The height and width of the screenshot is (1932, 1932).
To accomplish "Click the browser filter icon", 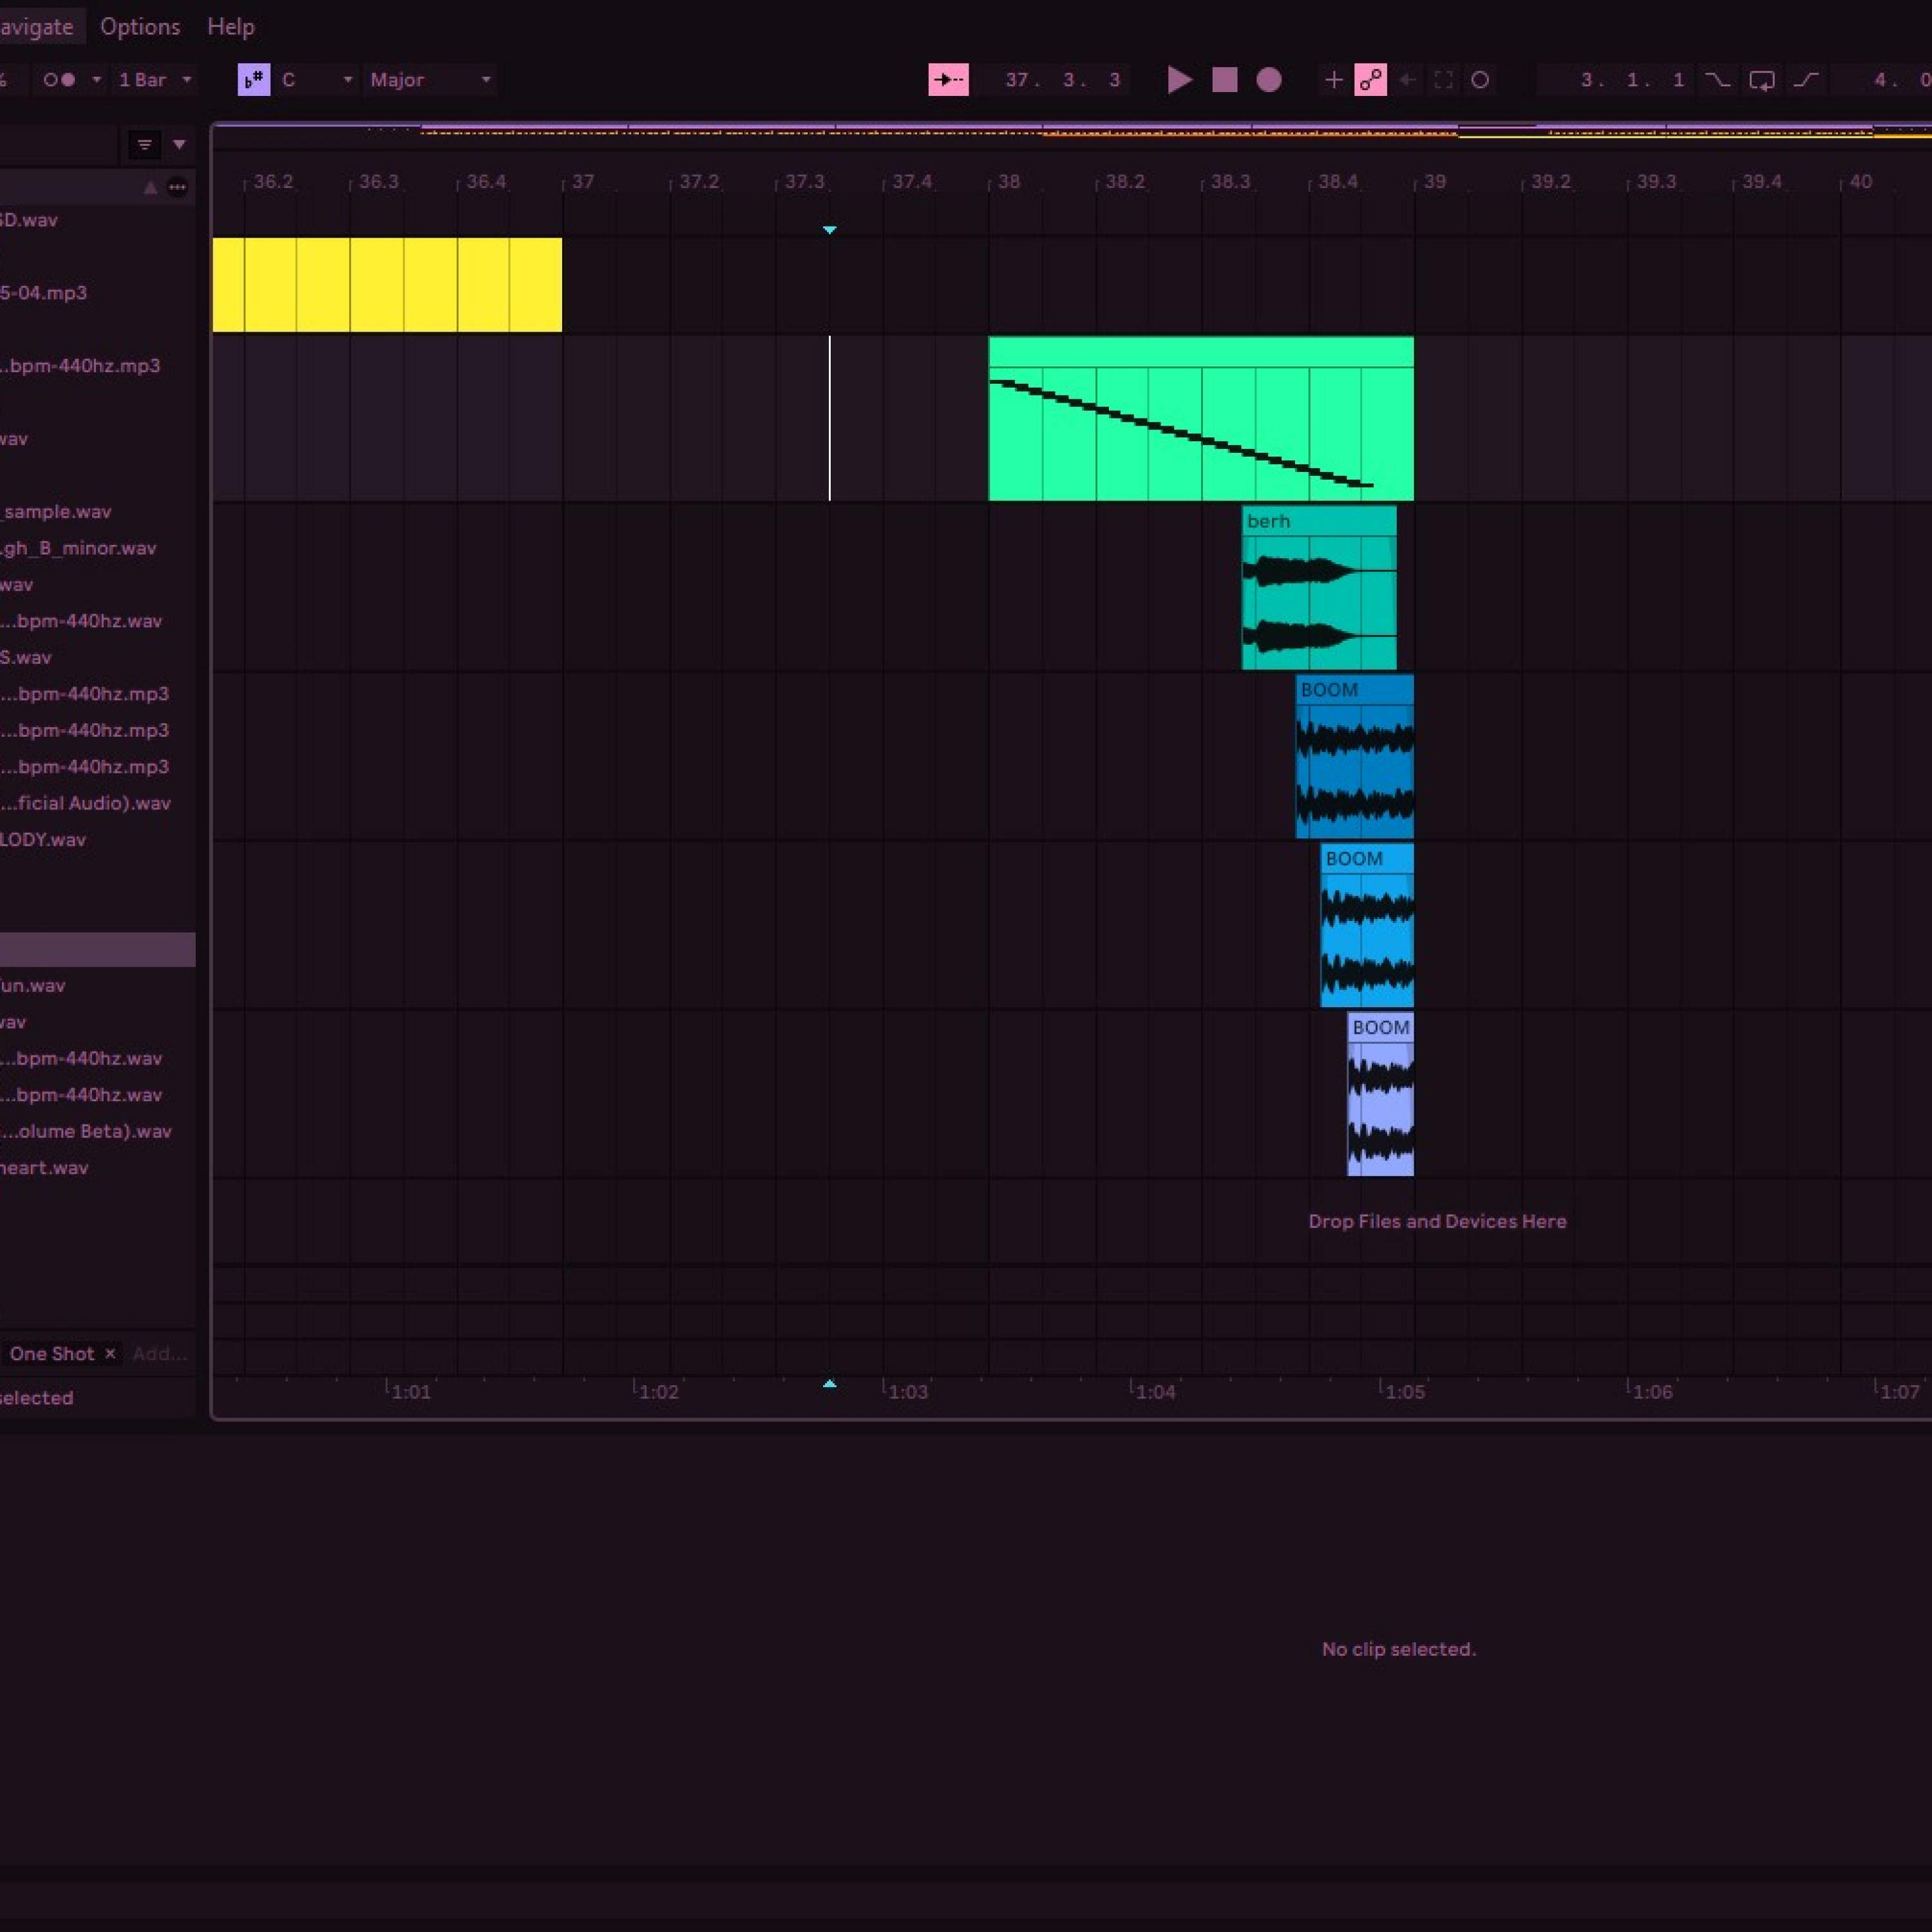I will 145,146.
